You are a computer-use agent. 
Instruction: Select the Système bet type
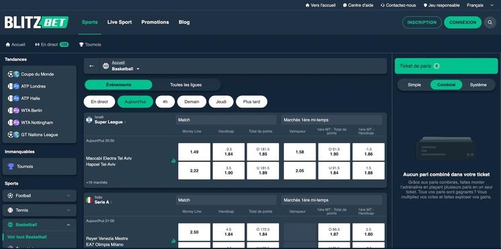(478, 85)
